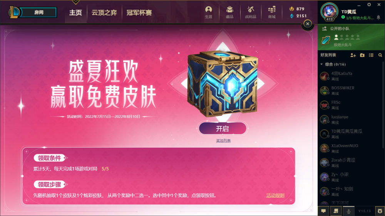Open the 奖池列表 link

(223, 140)
